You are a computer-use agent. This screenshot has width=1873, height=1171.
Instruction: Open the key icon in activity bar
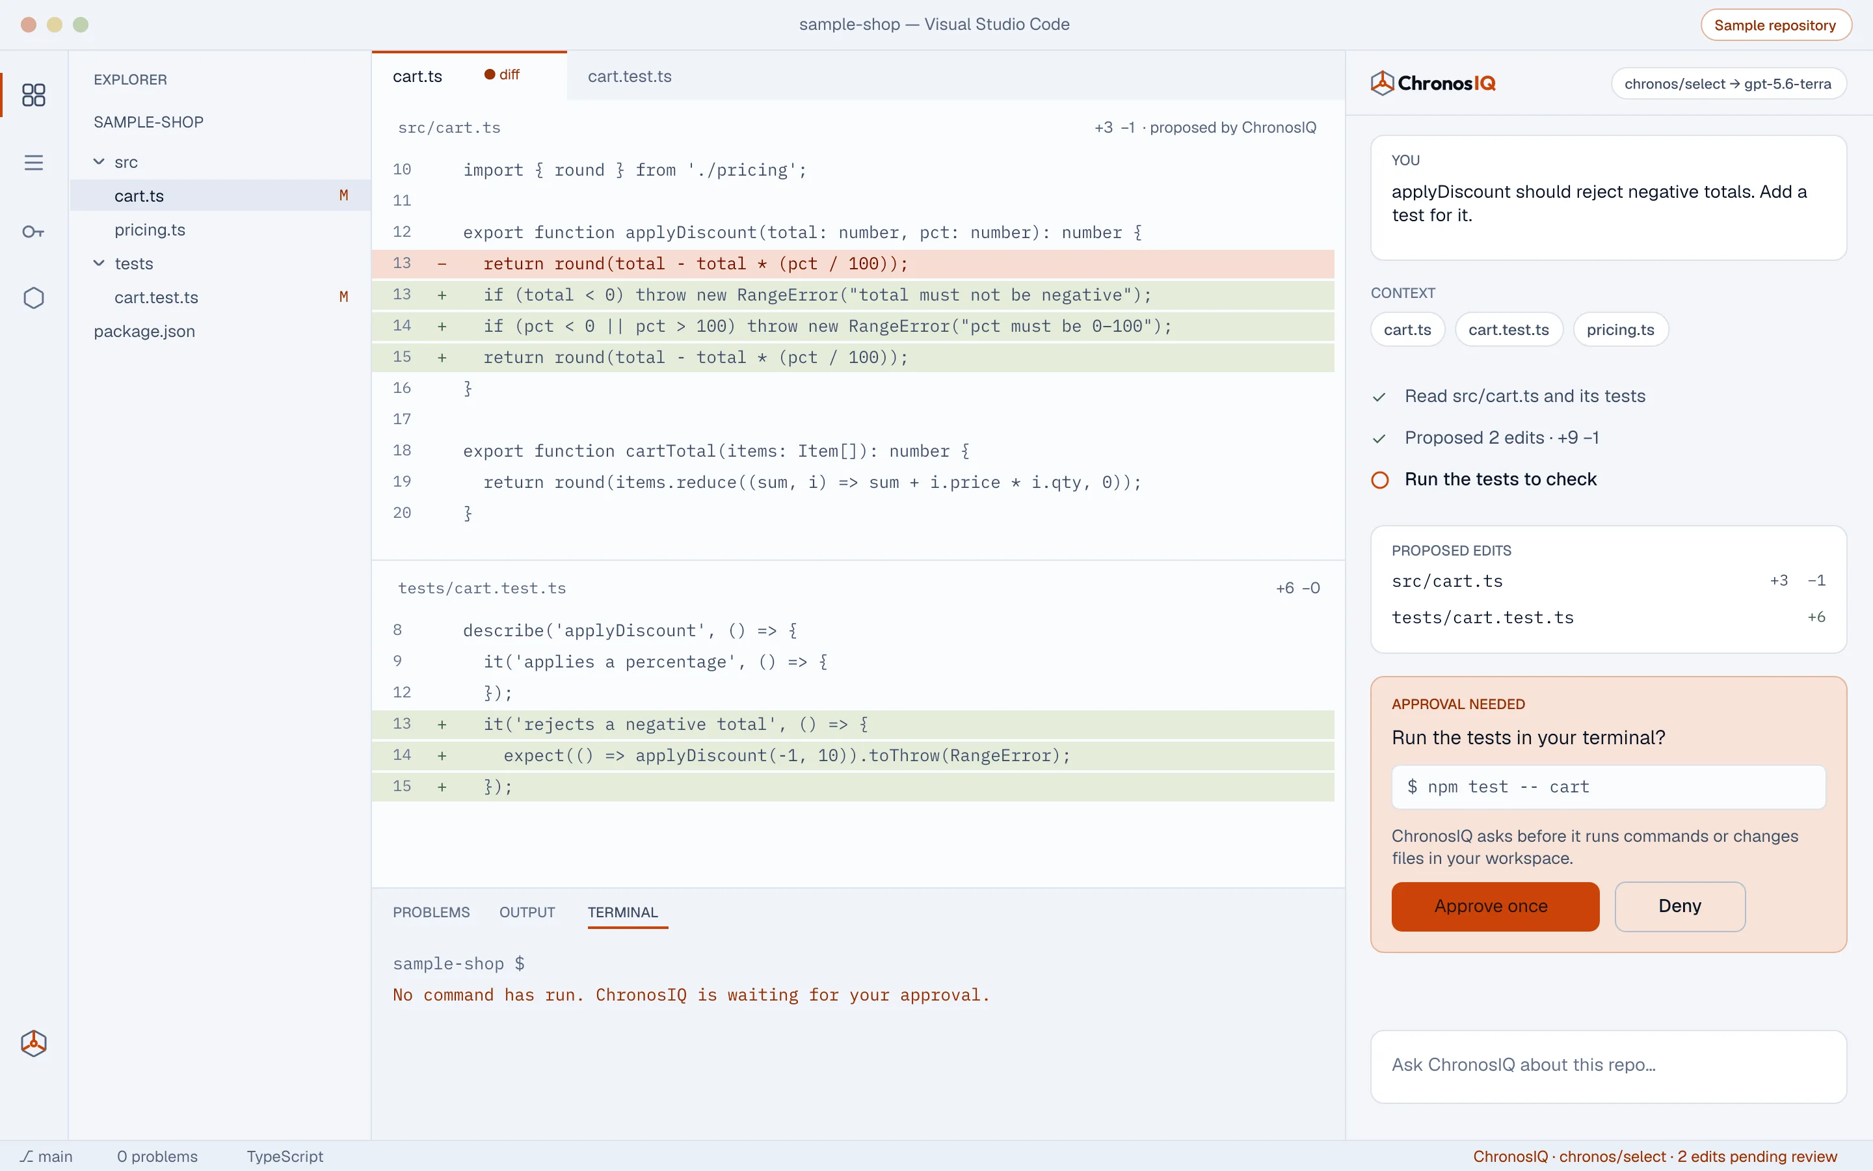(x=33, y=232)
